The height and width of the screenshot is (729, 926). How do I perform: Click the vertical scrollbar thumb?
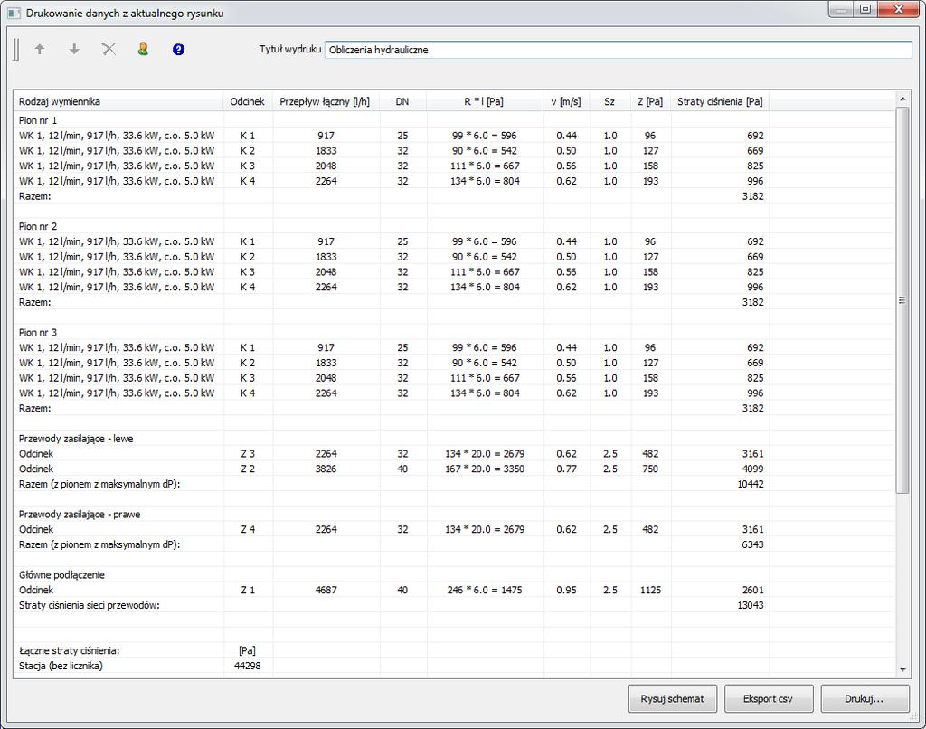click(902, 300)
